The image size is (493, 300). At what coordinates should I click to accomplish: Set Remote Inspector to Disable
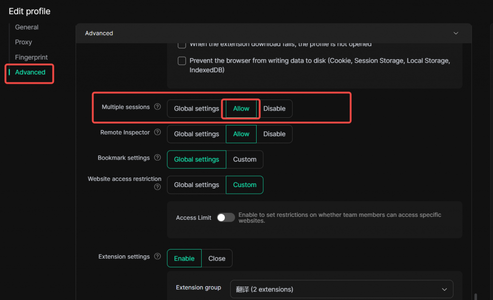pyautogui.click(x=274, y=134)
